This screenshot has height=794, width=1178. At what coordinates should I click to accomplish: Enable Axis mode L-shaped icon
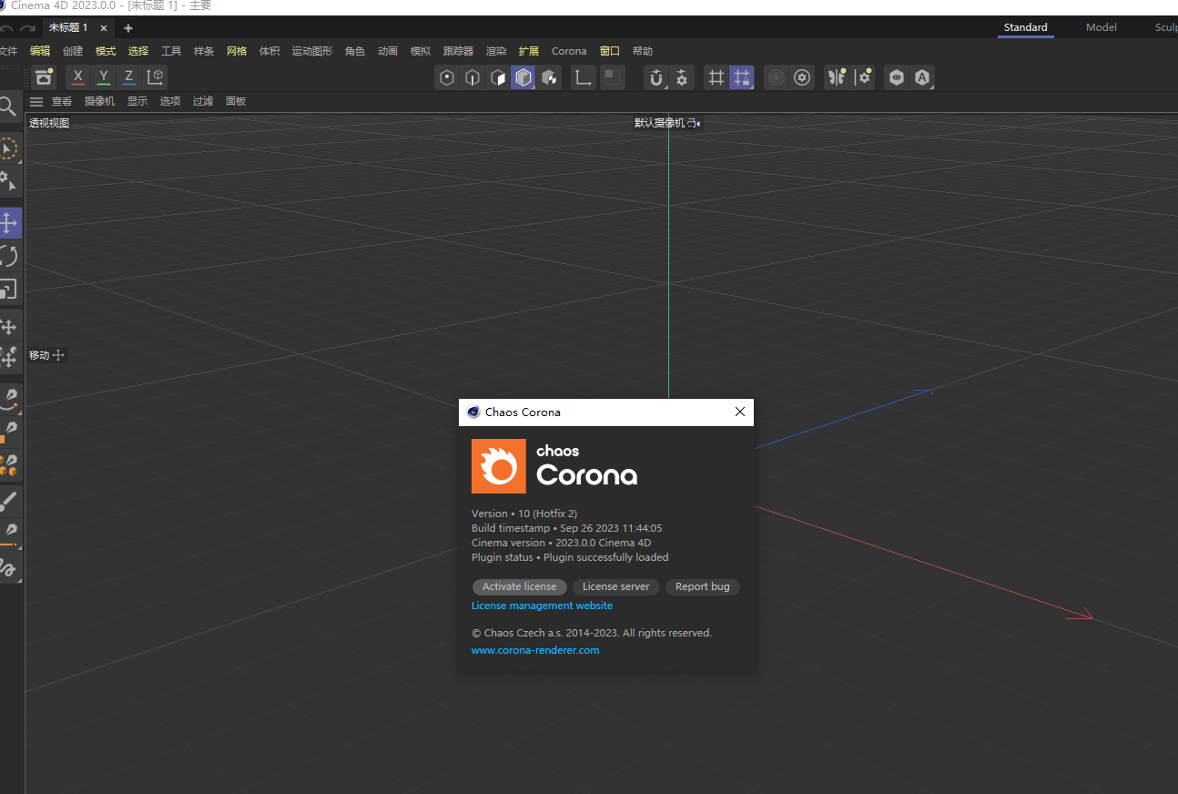tap(584, 77)
